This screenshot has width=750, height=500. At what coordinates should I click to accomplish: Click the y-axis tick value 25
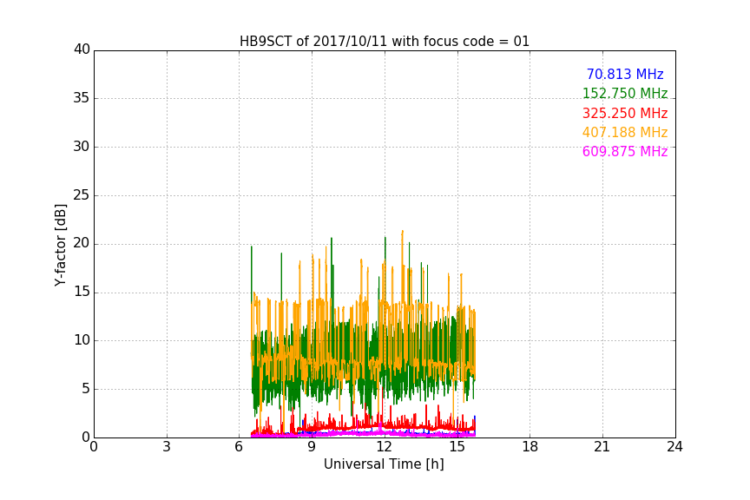82,194
